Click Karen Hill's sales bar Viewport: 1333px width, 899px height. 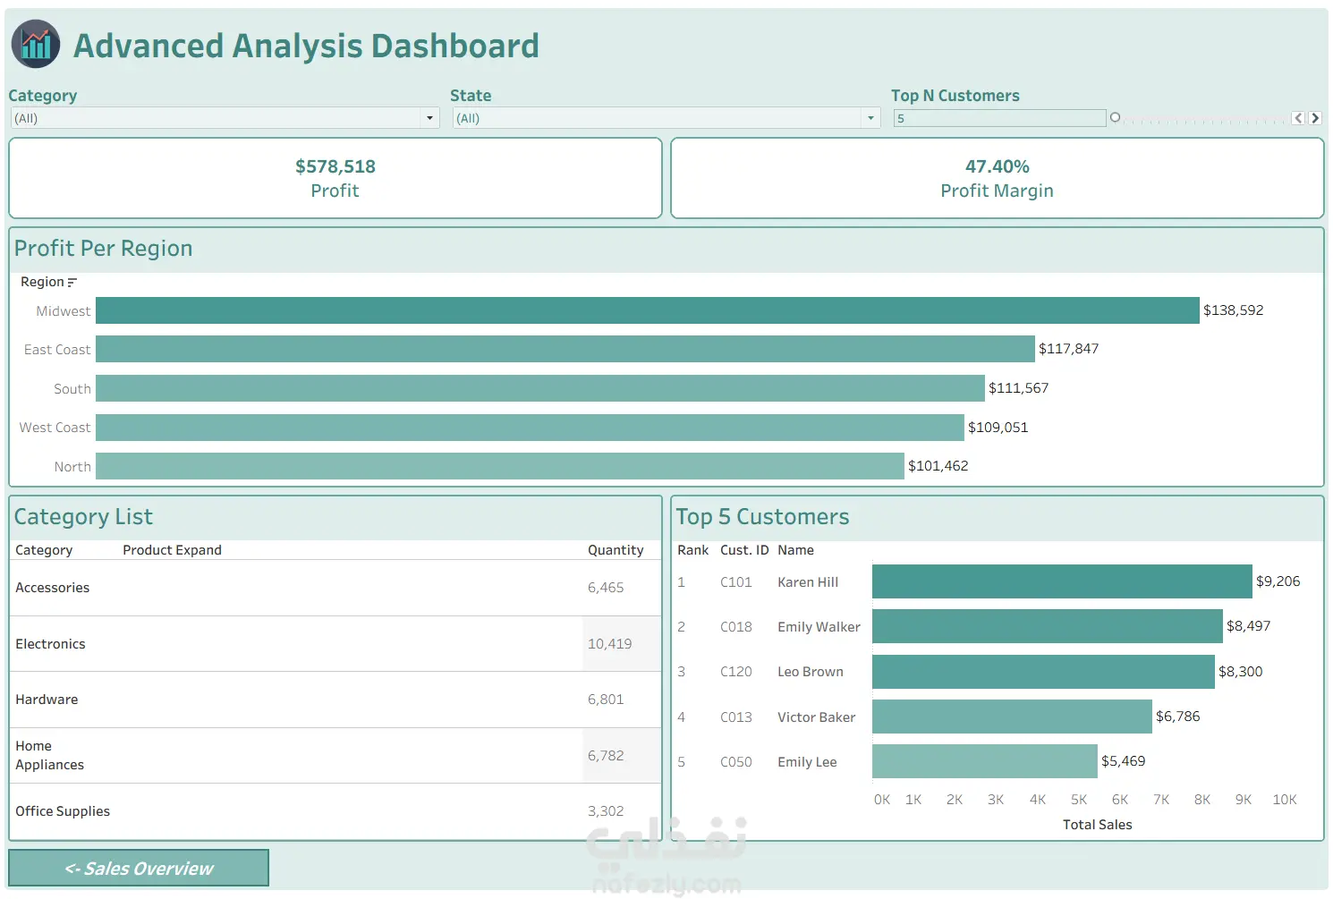pyautogui.click(x=1062, y=581)
